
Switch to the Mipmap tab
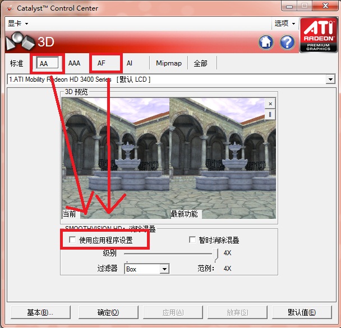[169, 63]
